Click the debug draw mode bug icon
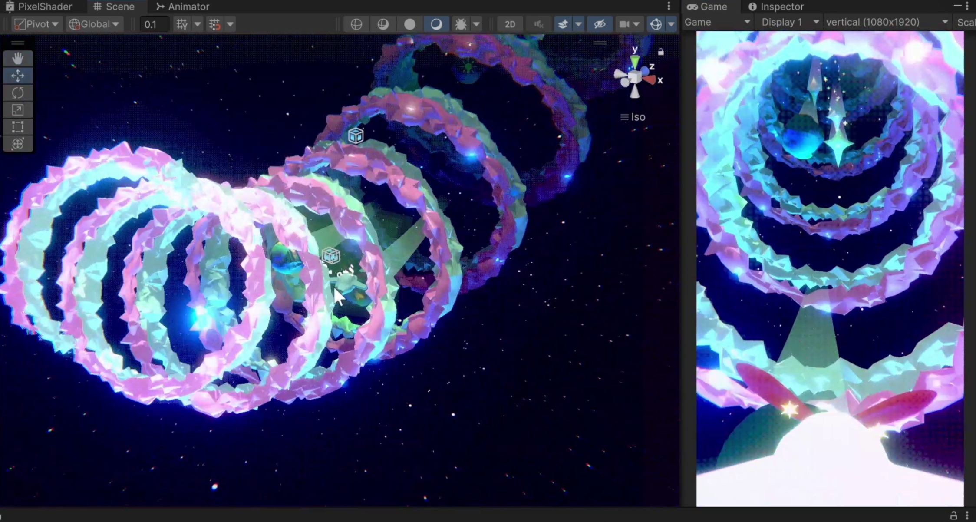 click(x=461, y=24)
